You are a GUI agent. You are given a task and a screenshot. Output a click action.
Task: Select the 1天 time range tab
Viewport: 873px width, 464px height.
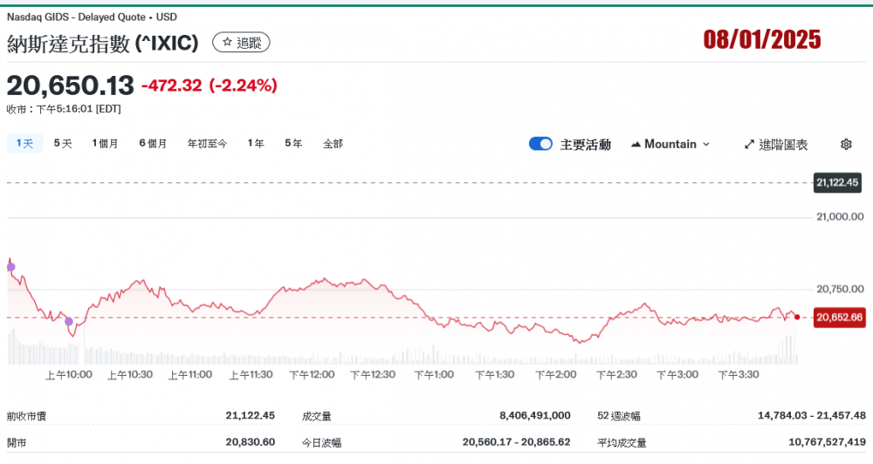(x=24, y=143)
